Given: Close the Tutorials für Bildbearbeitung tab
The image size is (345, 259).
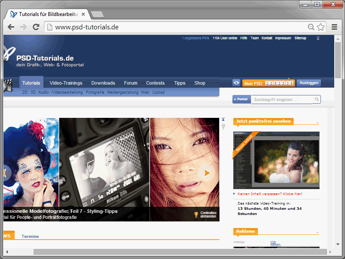Looking at the screenshot, I should coord(83,14).
